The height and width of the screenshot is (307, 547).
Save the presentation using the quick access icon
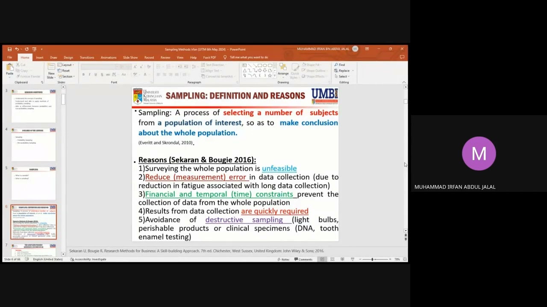[x=9, y=49]
